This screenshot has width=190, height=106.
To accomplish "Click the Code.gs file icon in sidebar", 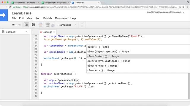I will coord(3,32).
